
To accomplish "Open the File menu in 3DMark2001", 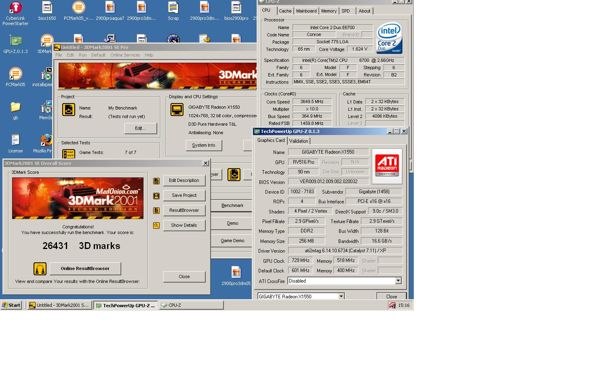I will [x=59, y=55].
